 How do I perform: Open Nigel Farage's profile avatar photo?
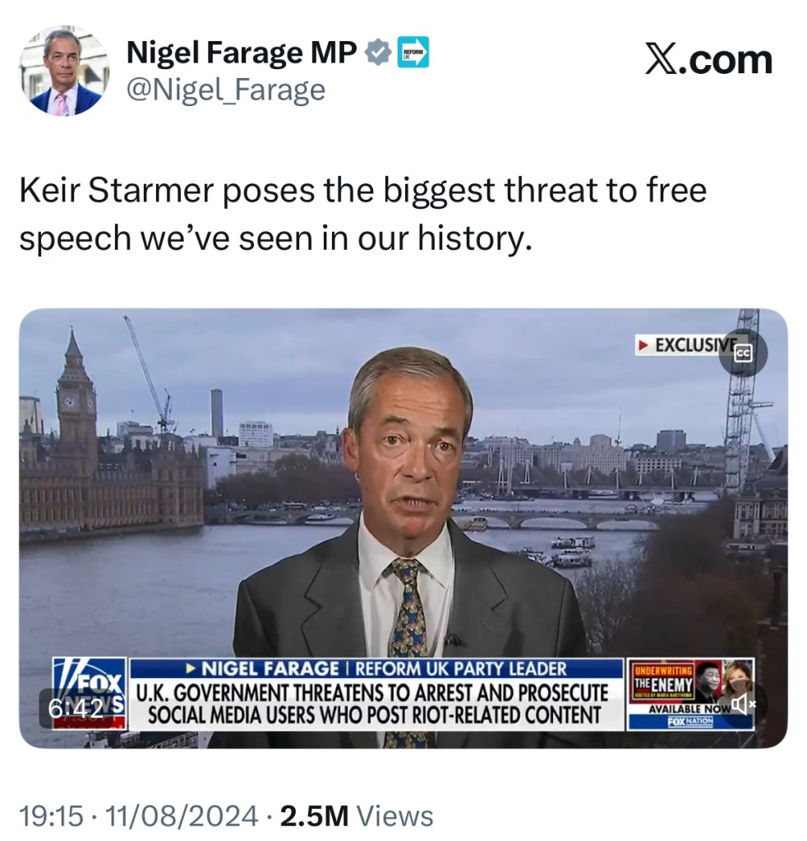coord(64,71)
